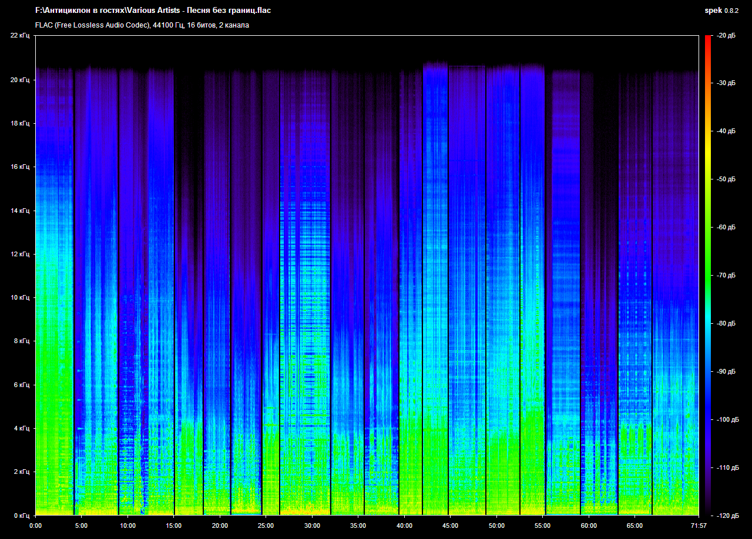
Task: Click the 0 кГц frequency axis label
Action: [21, 515]
